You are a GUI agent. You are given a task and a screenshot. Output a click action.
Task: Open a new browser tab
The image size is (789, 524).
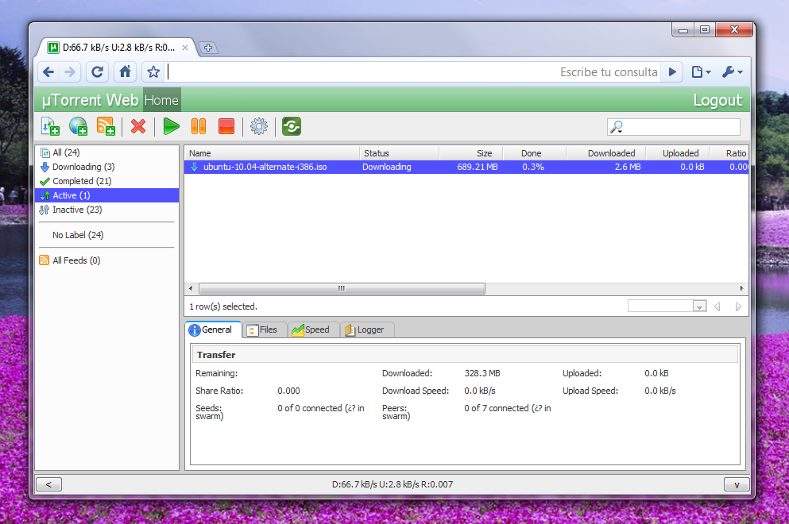pos(208,48)
